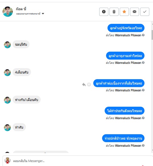The image size is (153, 166).
Task: Mark conversation as done with checkmark
Action: click(145, 12)
